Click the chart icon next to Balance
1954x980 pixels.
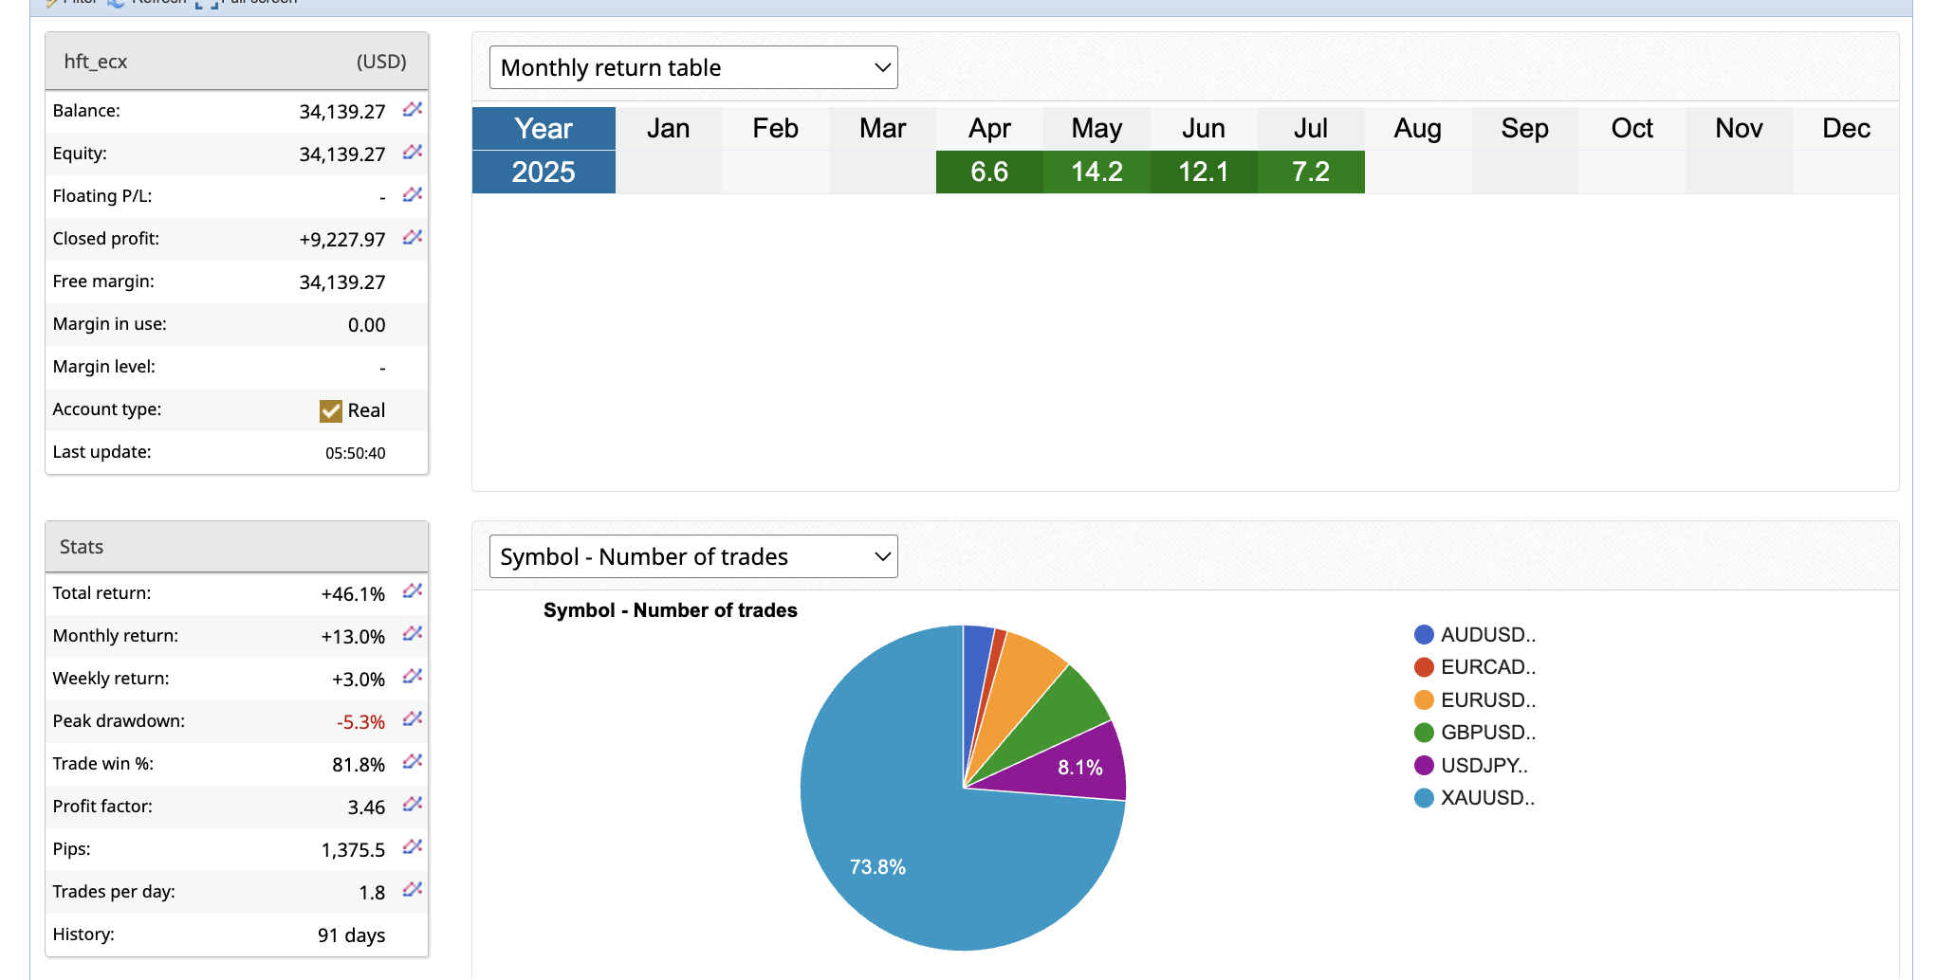tap(412, 110)
